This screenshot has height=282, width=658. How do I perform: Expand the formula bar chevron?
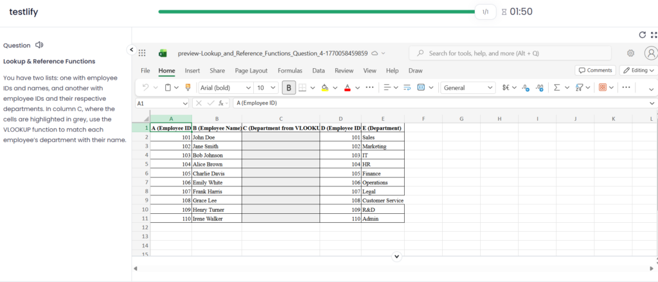click(x=652, y=103)
